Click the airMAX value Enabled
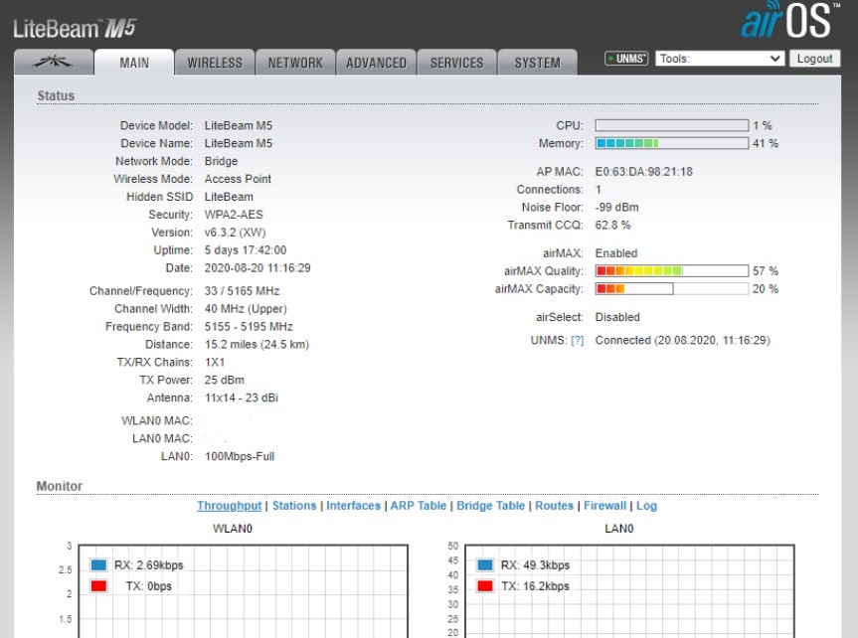 (616, 253)
